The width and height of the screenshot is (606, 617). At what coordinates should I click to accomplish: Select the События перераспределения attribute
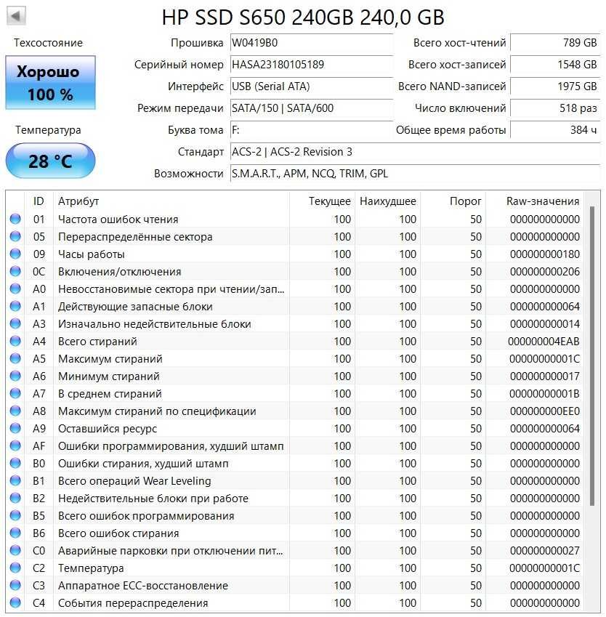pos(295,603)
